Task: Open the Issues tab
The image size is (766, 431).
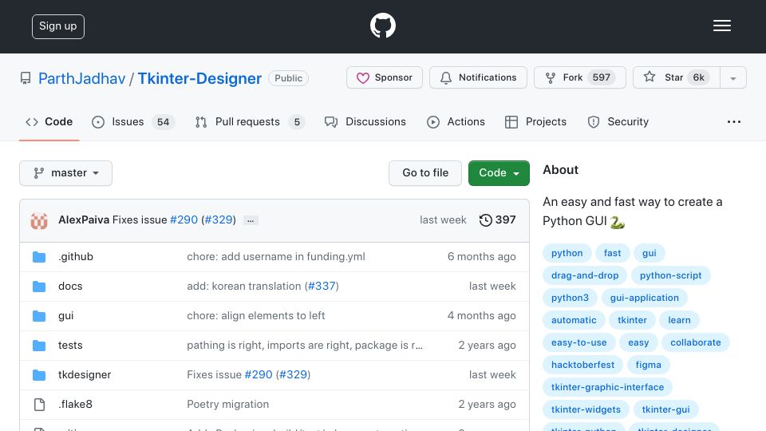Action: [133, 121]
